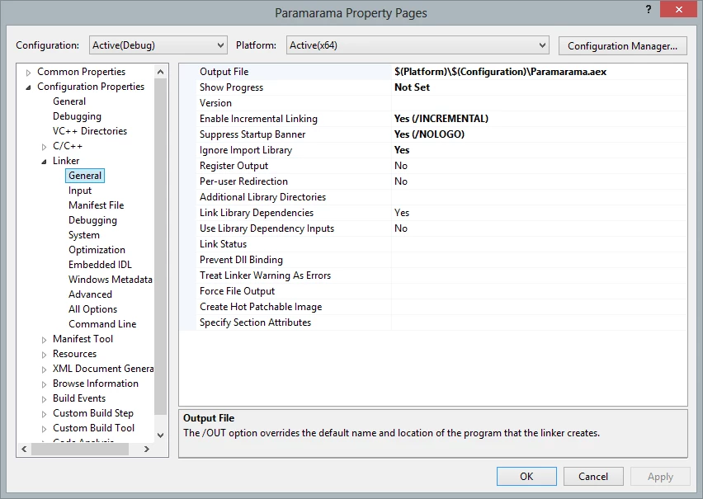Click the tree scrollbar up arrow
The image size is (703, 499).
(161, 72)
